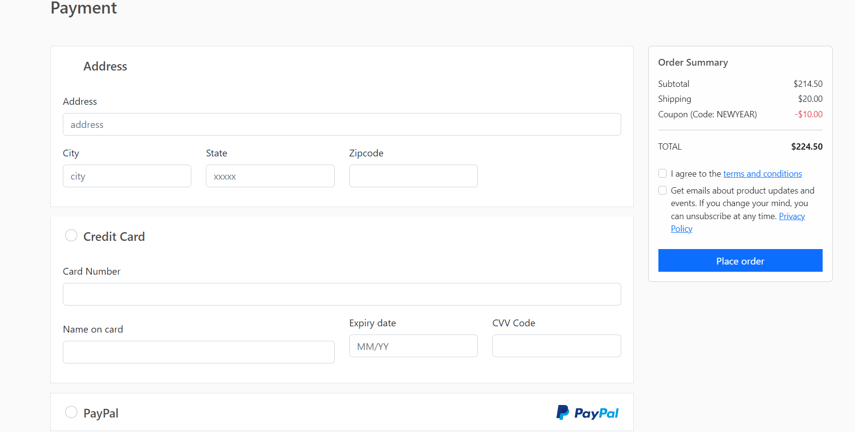855x432 pixels.
Task: Click into the City field
Action: tap(127, 176)
